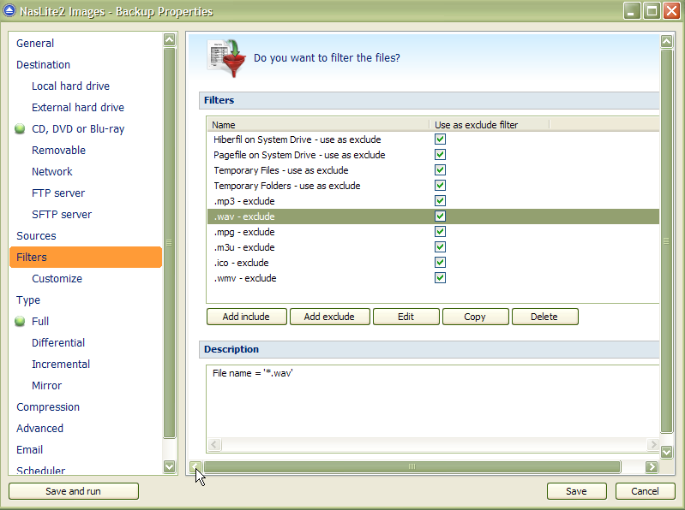Select filter row '.ico - exclude'
The width and height of the screenshot is (685, 510).
(433, 263)
